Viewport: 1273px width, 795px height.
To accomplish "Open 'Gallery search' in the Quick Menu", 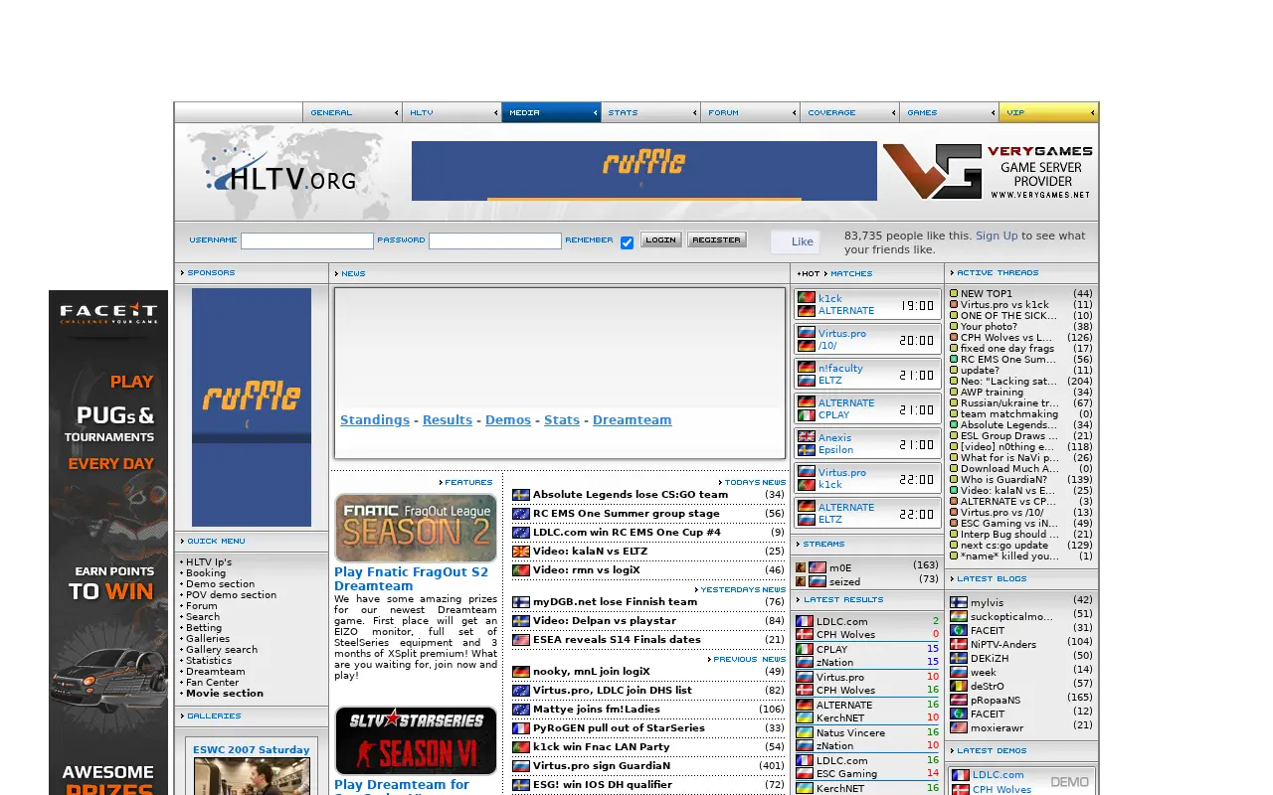I will (222, 650).
